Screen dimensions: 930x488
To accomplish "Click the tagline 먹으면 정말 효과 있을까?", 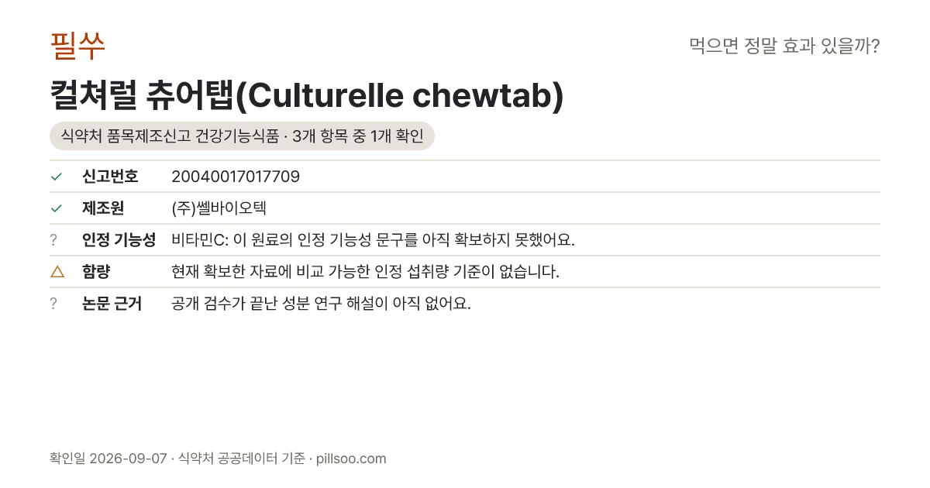I will pyautogui.click(x=784, y=46).
